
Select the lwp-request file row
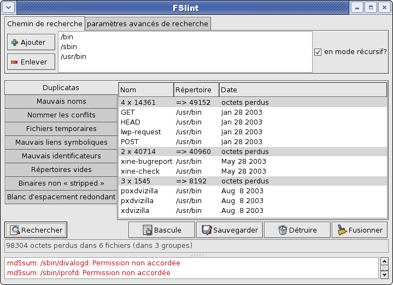[253, 132]
